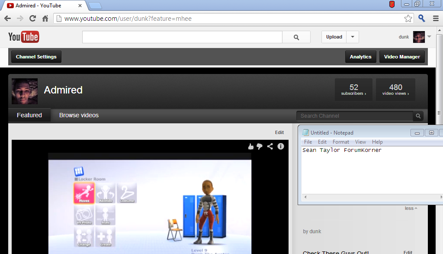Open Analytics

point(360,57)
